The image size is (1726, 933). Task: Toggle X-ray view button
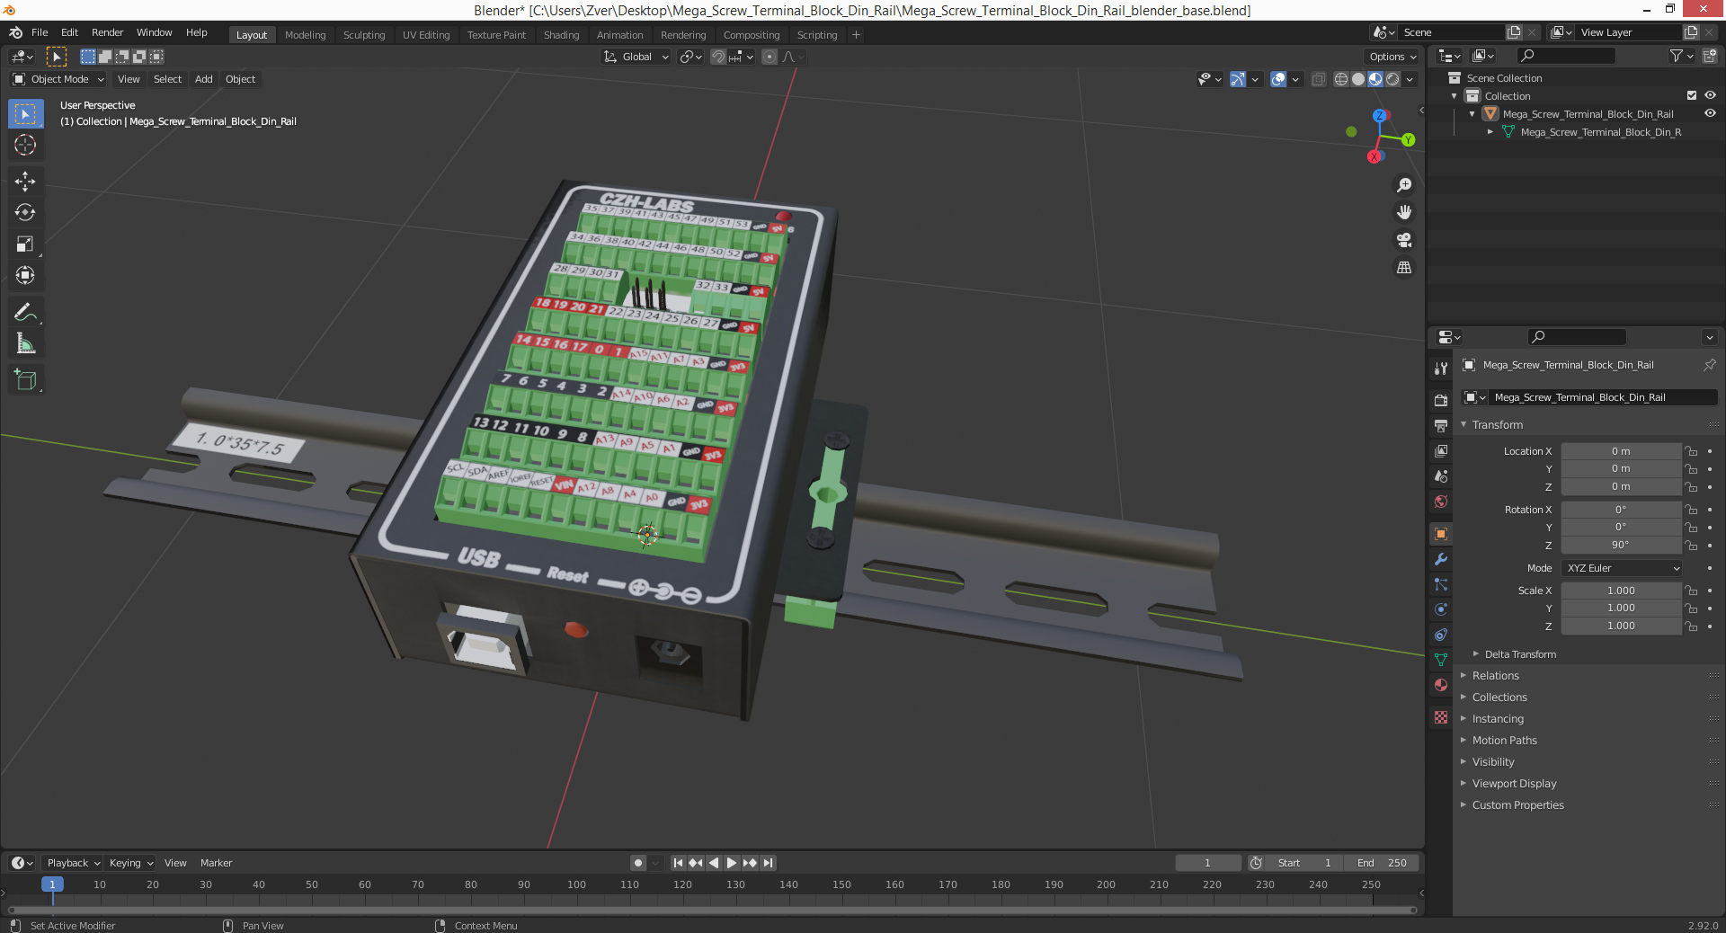(x=1319, y=79)
